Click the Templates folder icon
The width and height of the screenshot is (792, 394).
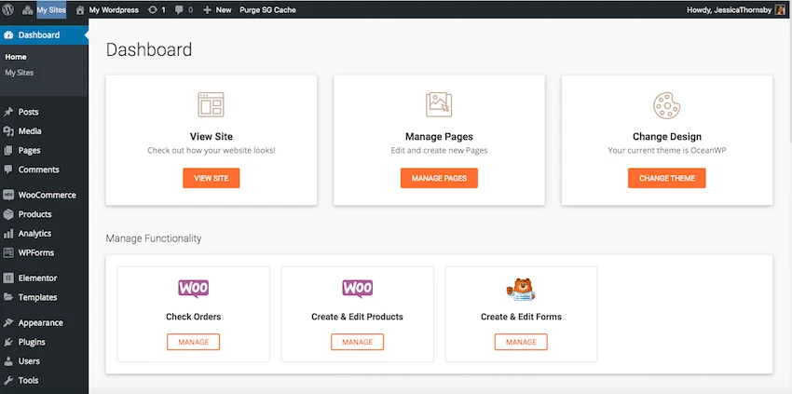click(8, 297)
